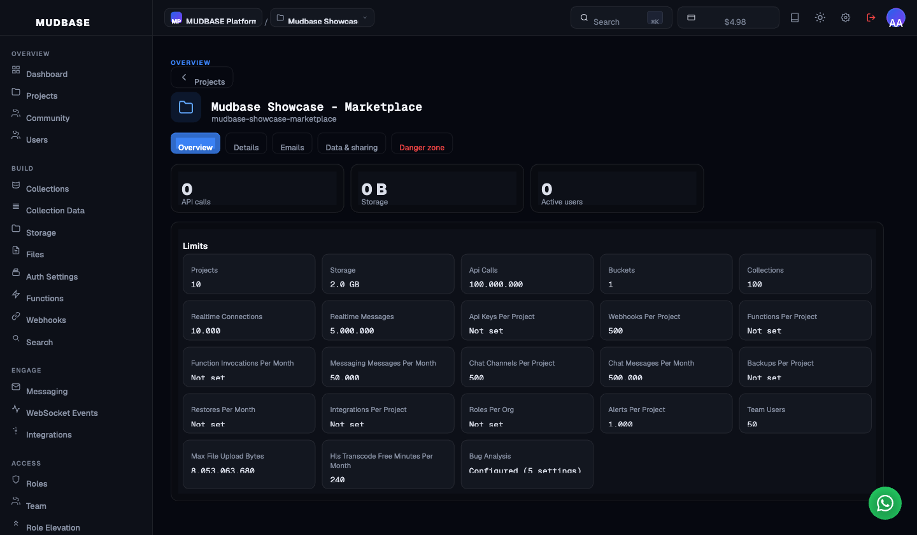Image resolution: width=917 pixels, height=535 pixels.
Task: Open the Mudbase Showcase project dropdown
Action: coord(322,18)
